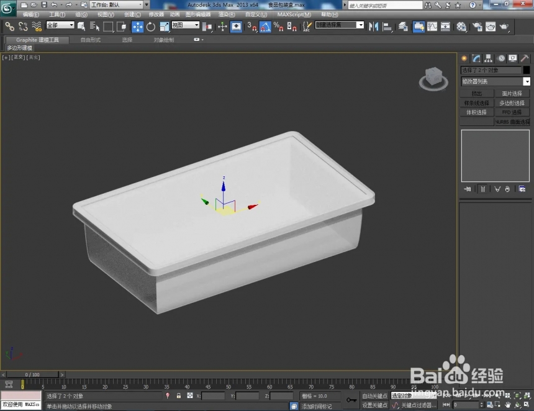Screen dimensions: 534x411
Task: Toggle the Selection Lock padlock icon
Action: (x=178, y=395)
